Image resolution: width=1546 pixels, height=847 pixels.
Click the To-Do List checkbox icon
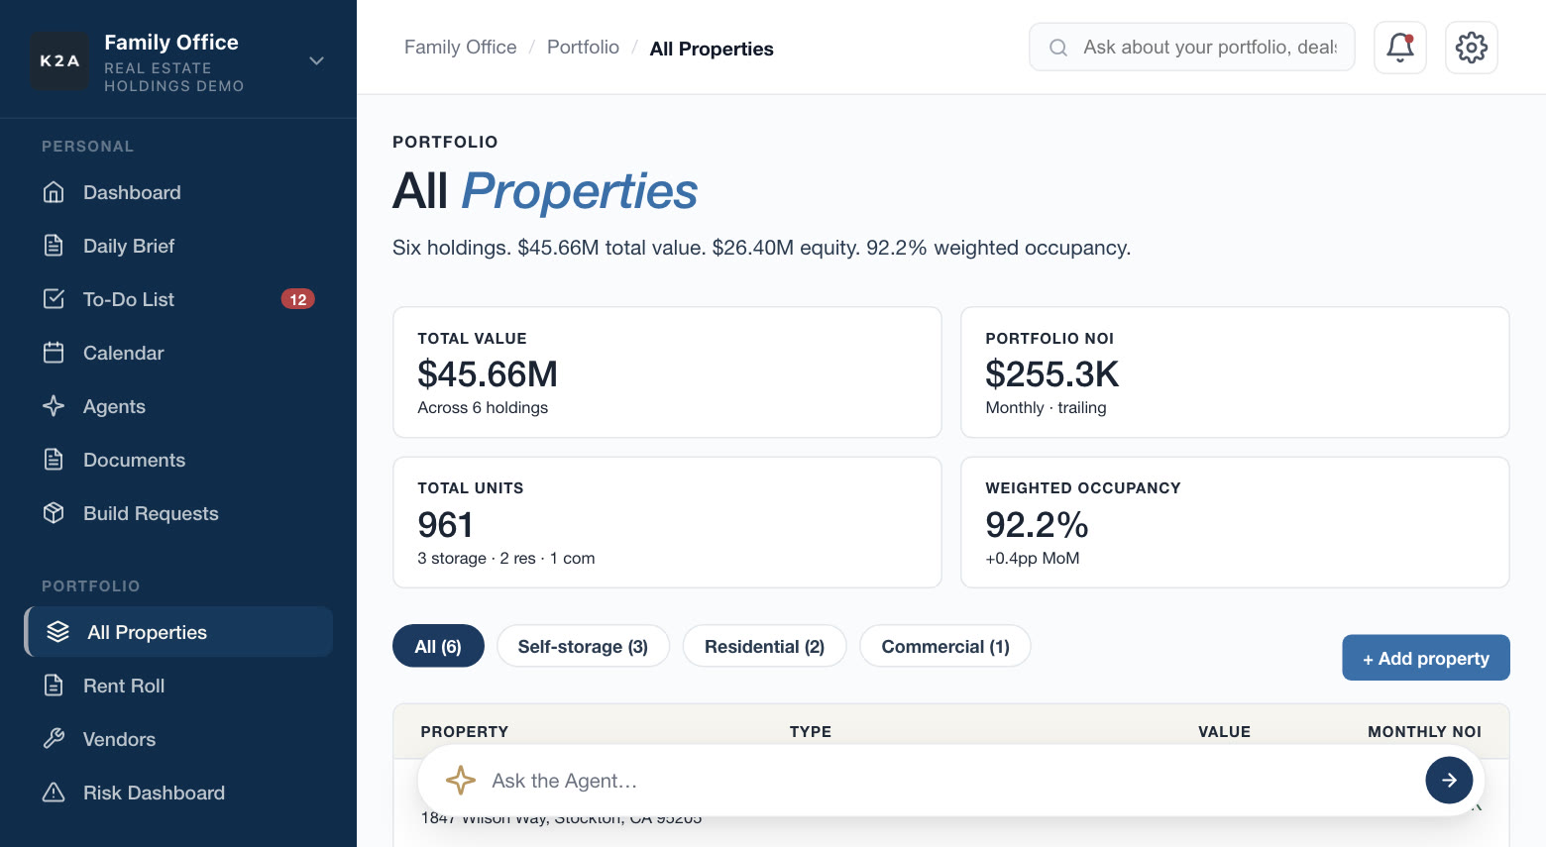point(54,299)
